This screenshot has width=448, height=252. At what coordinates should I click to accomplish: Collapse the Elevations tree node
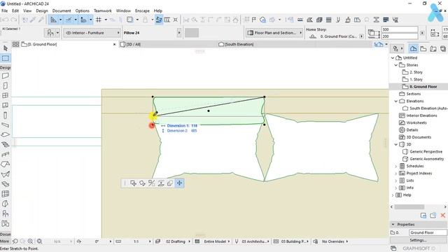[396, 101]
